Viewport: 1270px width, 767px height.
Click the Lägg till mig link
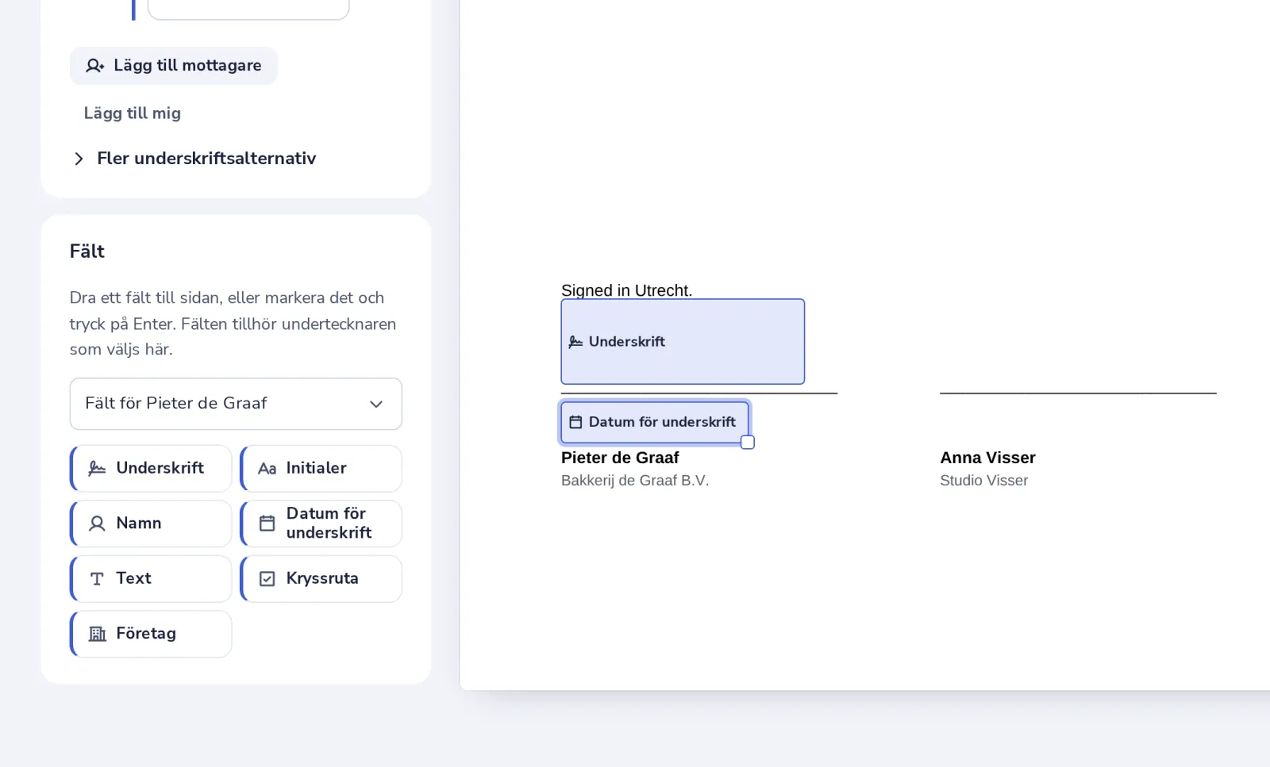tap(133, 113)
